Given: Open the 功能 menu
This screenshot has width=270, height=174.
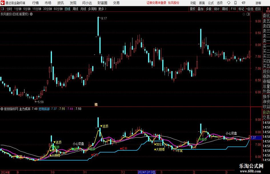Looking at the screenshot, I should tap(193, 3).
